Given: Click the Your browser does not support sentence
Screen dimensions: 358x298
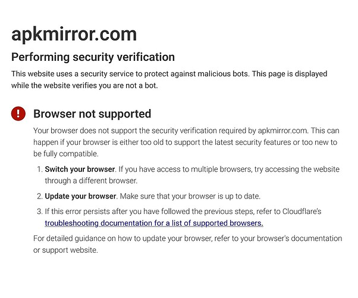Looking at the screenshot, I should click(x=186, y=131).
